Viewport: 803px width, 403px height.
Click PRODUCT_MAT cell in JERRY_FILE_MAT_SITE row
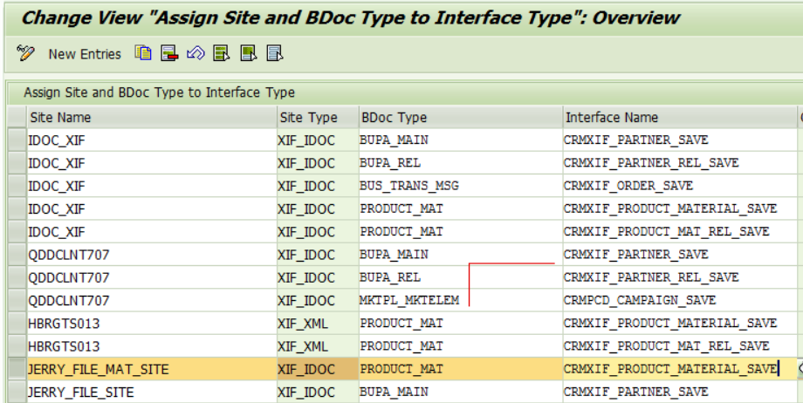click(461, 369)
